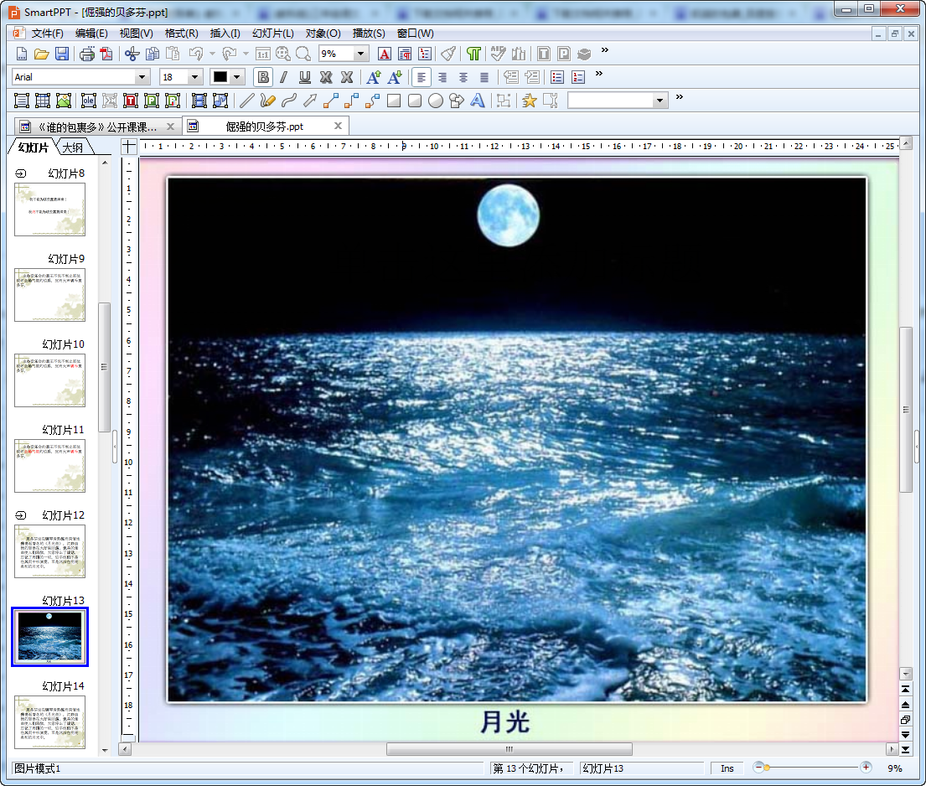Insert a text frame
Viewport: 926px width, 786px height.
[22, 101]
